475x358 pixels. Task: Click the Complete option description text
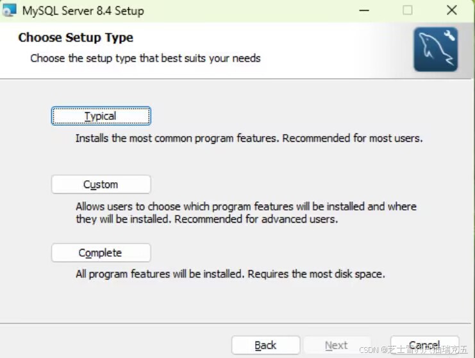(x=230, y=274)
